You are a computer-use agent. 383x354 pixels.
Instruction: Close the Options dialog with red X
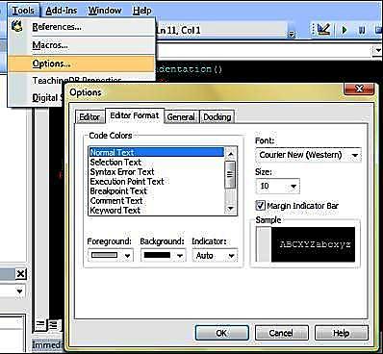tap(359, 88)
